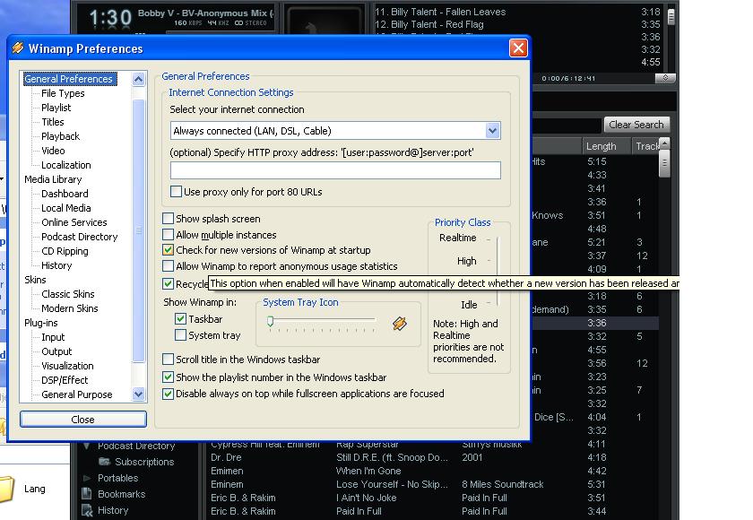Image resolution: width=753 pixels, height=520 pixels.
Task: Click the preferences tree scroll-up arrow
Action: point(138,79)
